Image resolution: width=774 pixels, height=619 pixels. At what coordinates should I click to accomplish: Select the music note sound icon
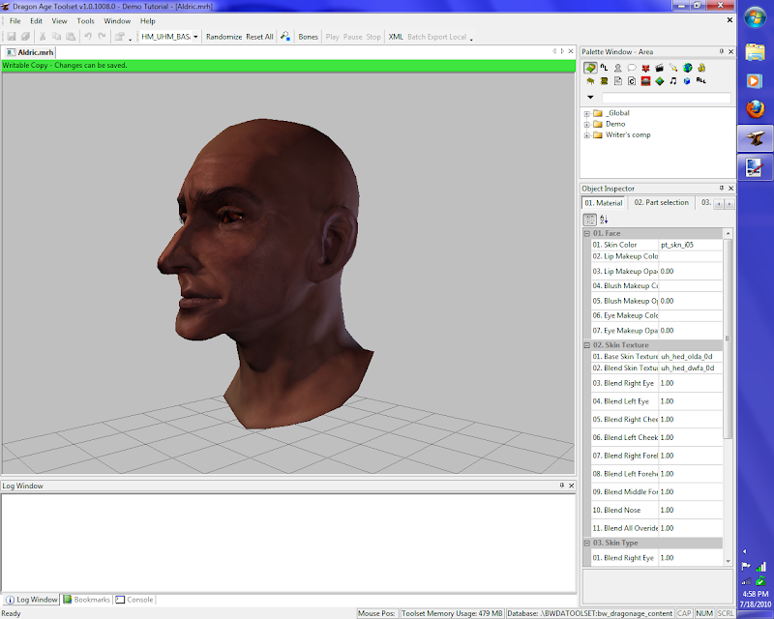coord(673,81)
